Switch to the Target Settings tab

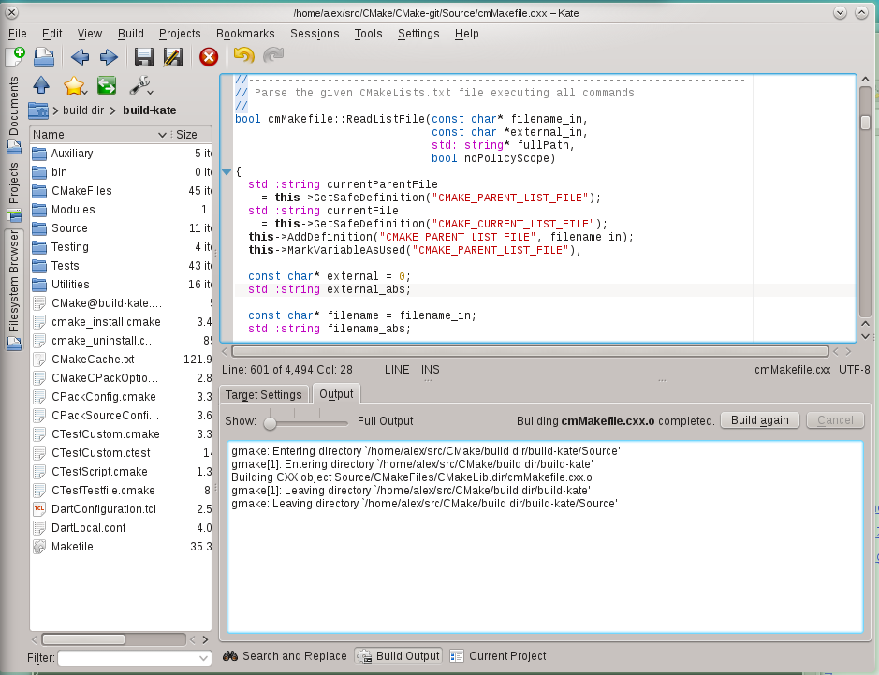(x=263, y=394)
